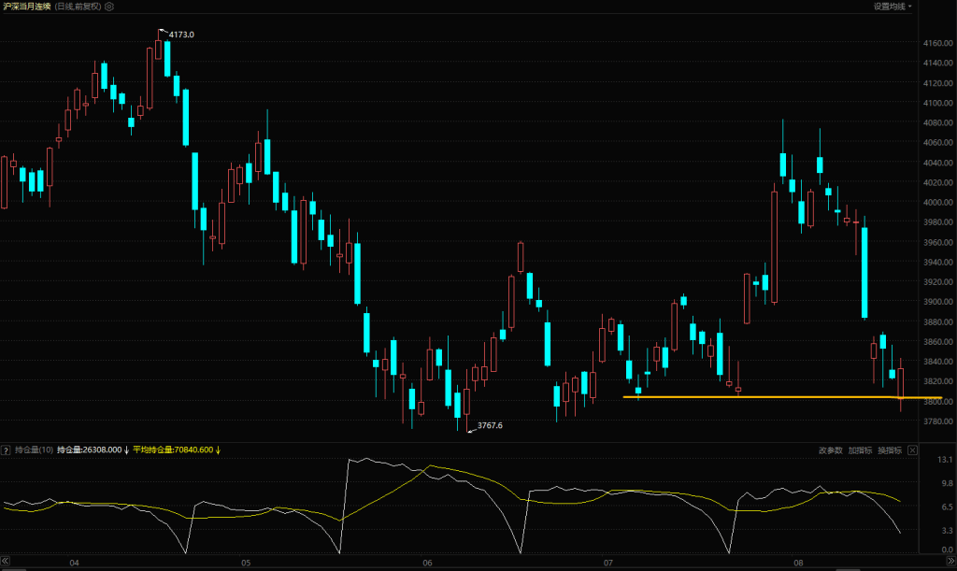Click the 持仓量:26308.000 value label
The image size is (957, 571).
tap(90, 450)
